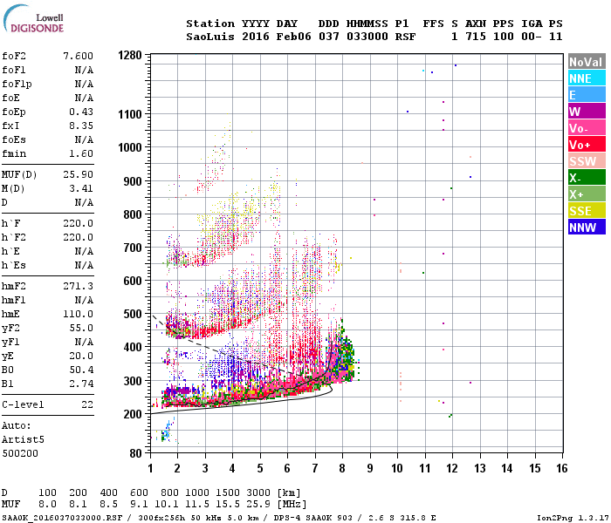Select the dark green X- legend swatch

tap(587, 178)
